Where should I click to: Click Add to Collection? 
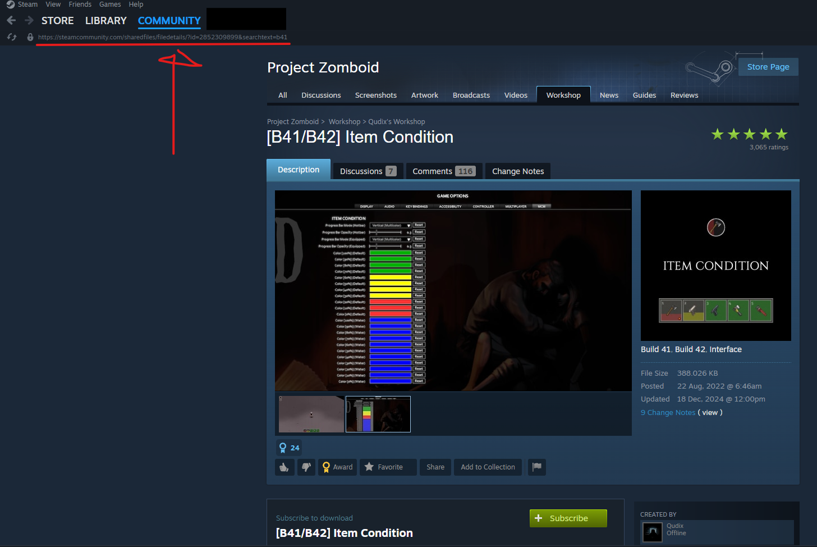click(x=488, y=467)
